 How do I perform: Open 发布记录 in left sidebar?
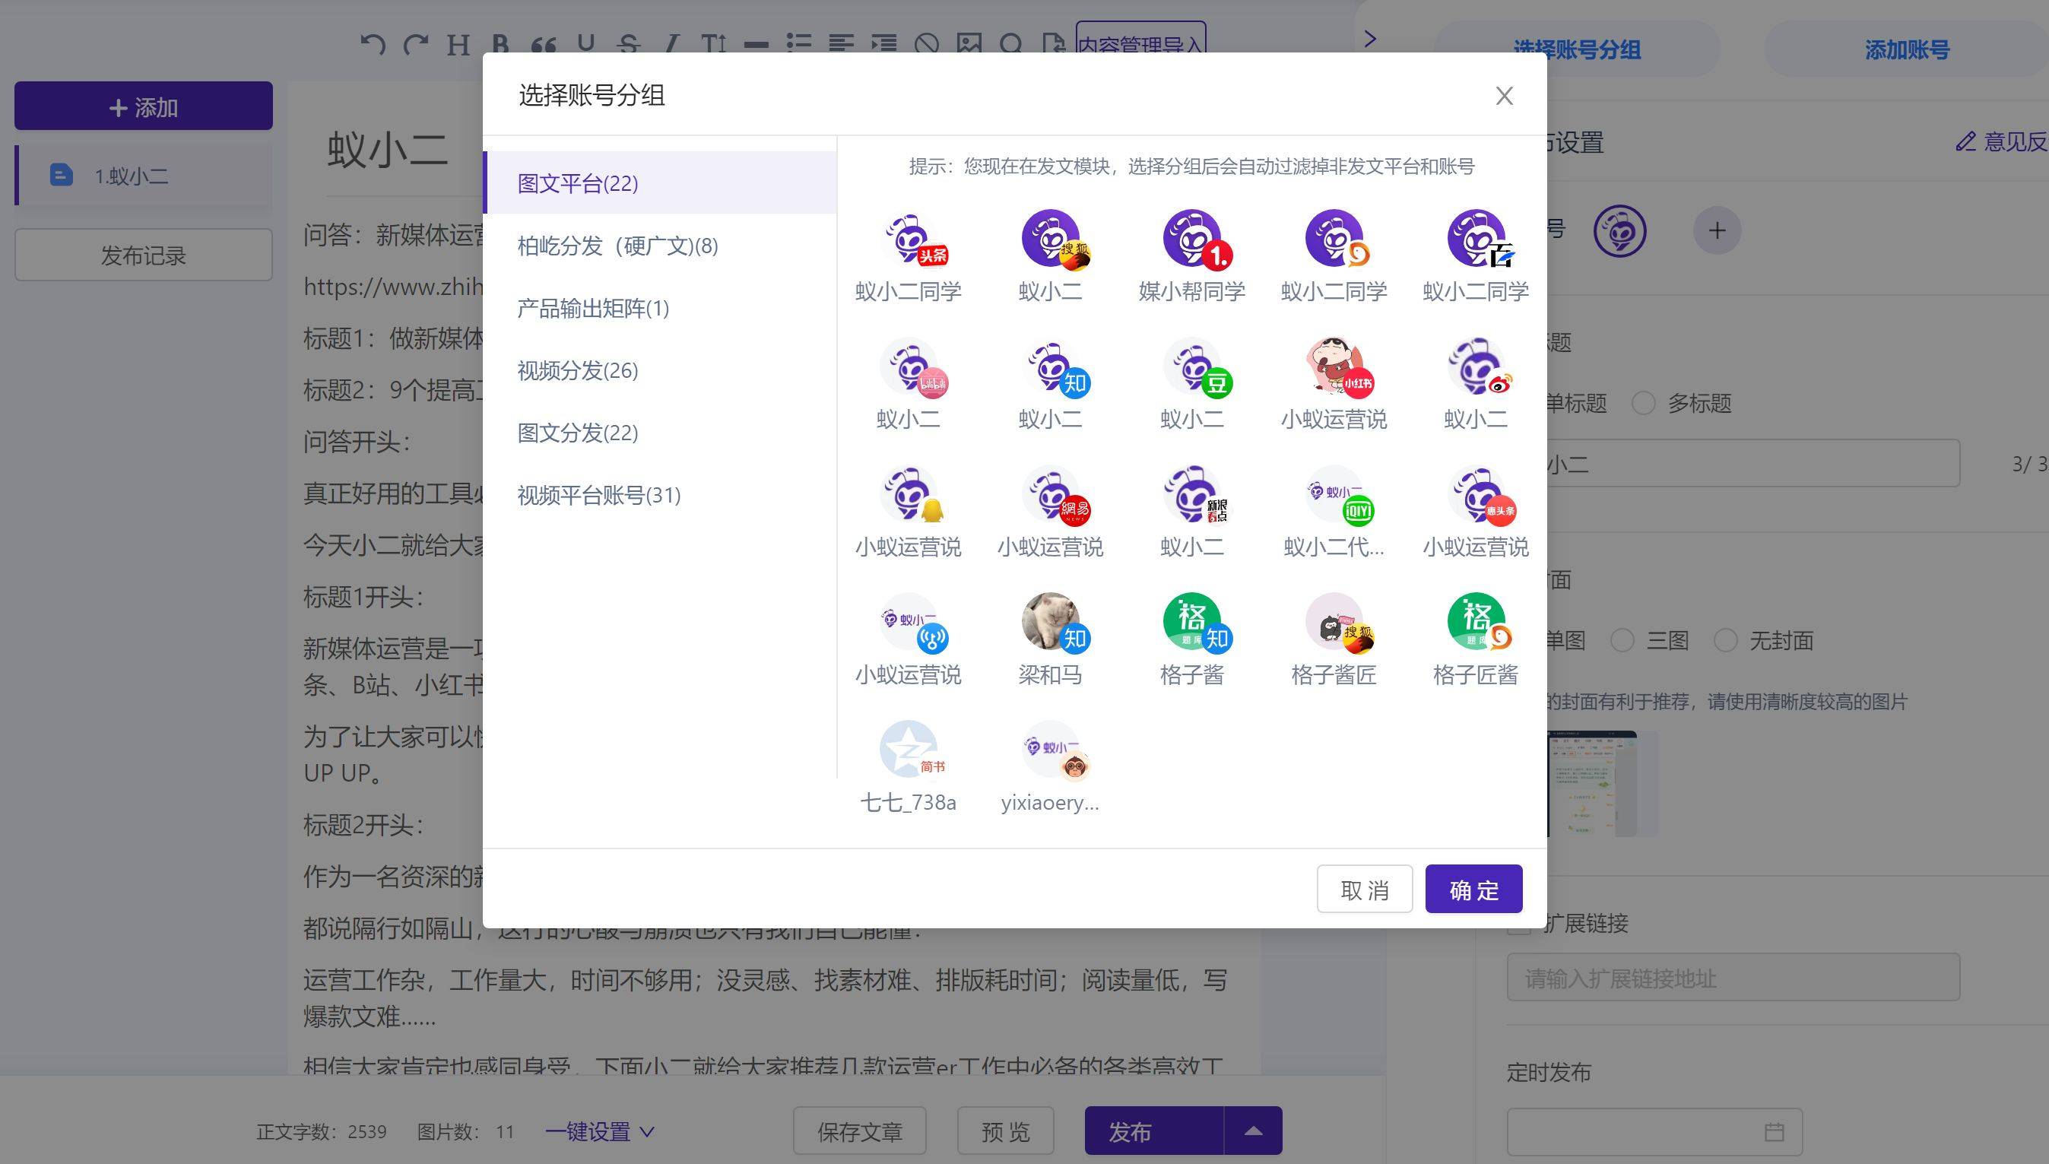pyautogui.click(x=143, y=255)
